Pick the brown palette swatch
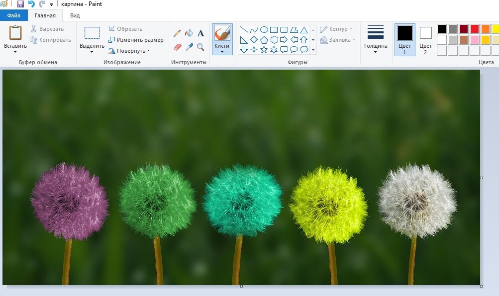The image size is (499, 296). (x=463, y=40)
